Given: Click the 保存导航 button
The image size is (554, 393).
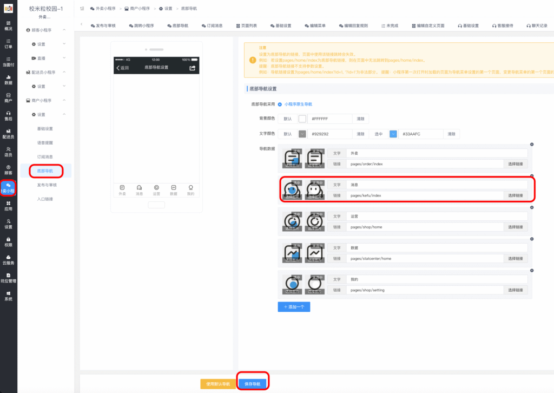Looking at the screenshot, I should pos(252,384).
